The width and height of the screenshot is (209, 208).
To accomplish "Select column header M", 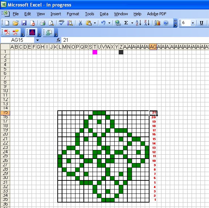I will click(x=64, y=47).
